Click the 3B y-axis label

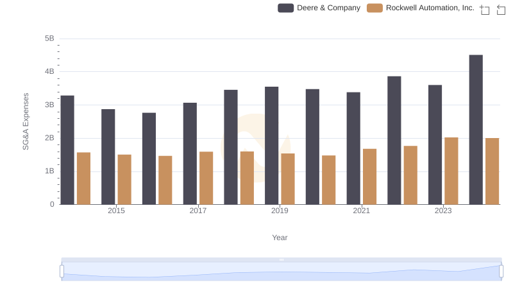50,105
